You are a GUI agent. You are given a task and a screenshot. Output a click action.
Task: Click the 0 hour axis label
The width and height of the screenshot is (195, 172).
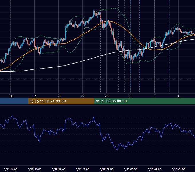pos(130,96)
